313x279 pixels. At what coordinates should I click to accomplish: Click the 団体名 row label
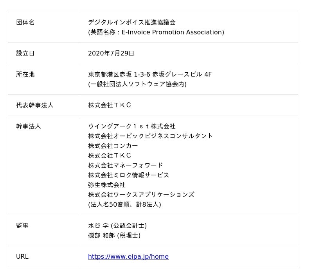click(25, 23)
